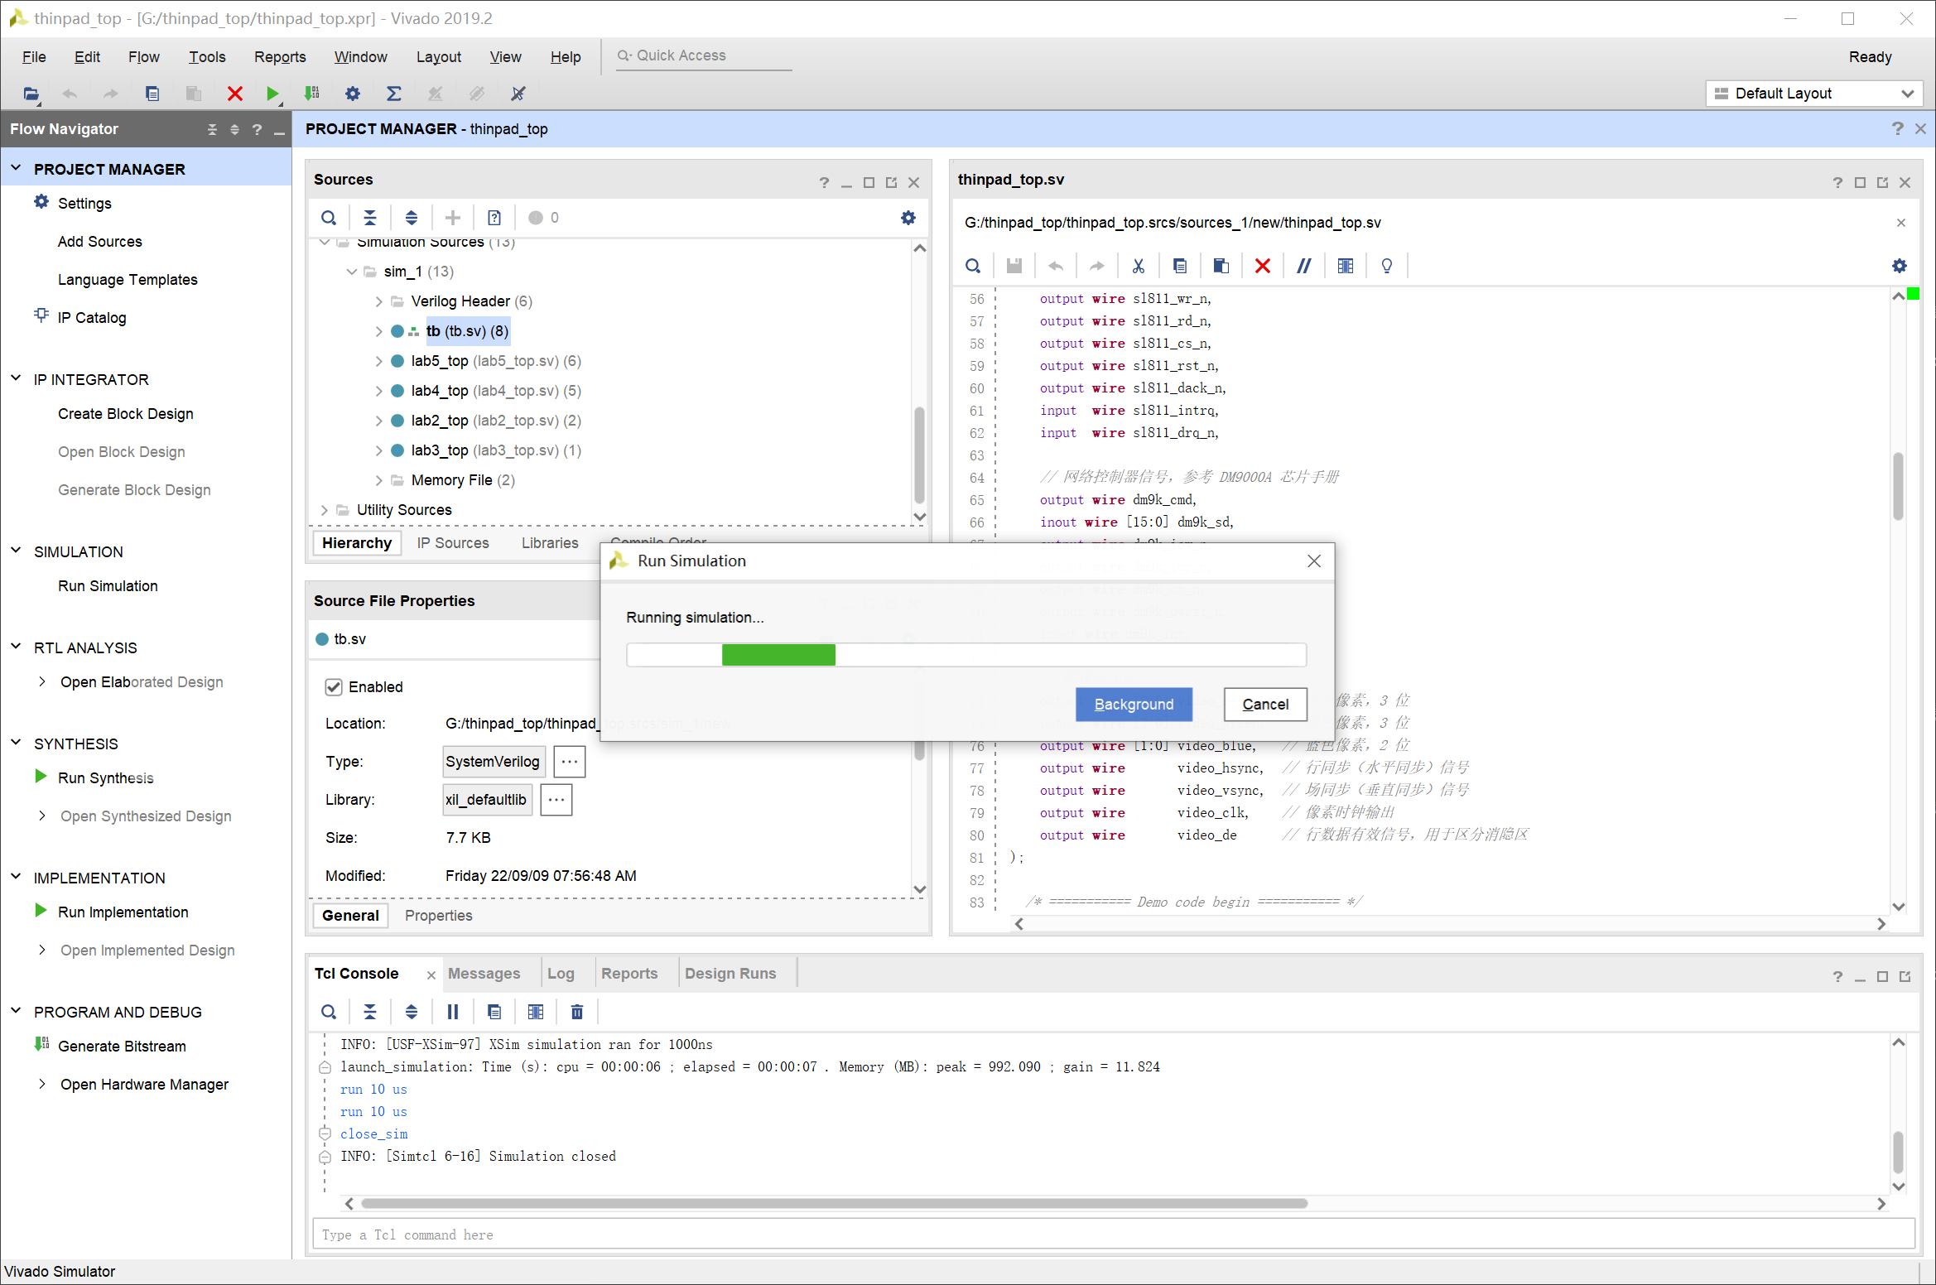The height and width of the screenshot is (1285, 1936).
Task: Expand the tb (tb.sv) tree node
Action: coord(378,331)
